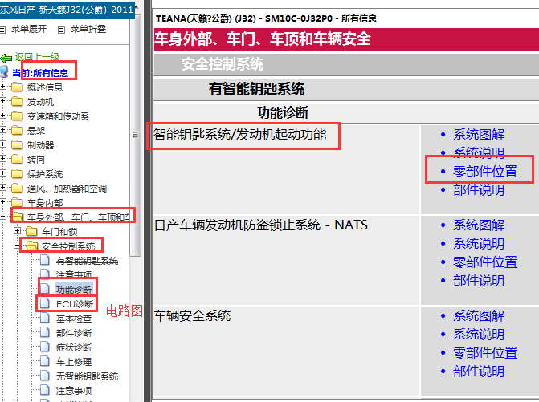Select the 车上修理 tree entry
Screen dimensions: 539x402
point(74,362)
